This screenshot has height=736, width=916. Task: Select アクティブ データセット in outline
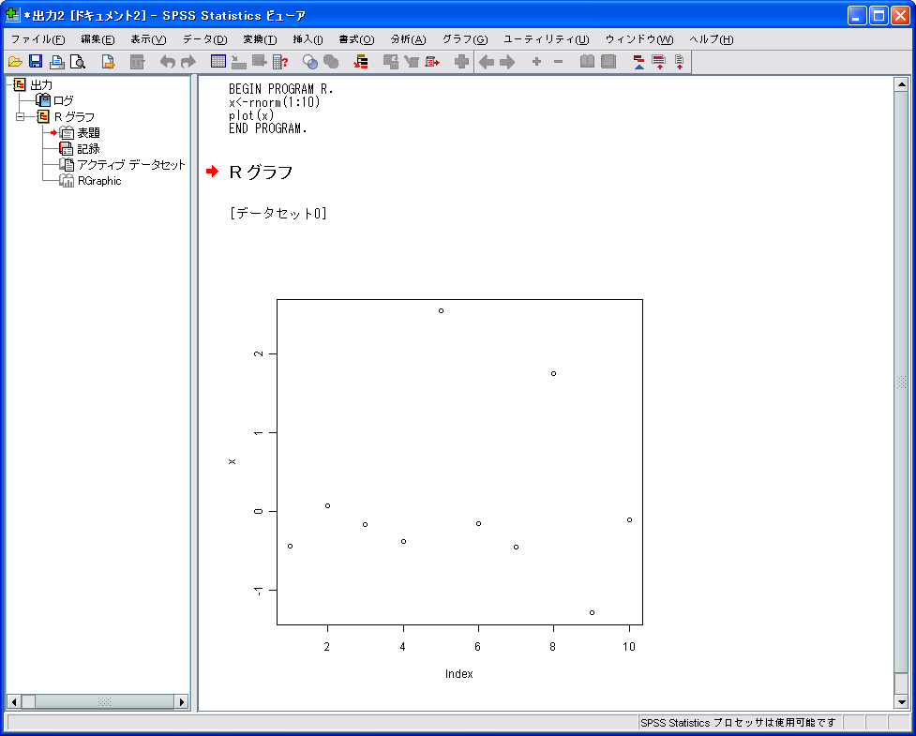[130, 165]
